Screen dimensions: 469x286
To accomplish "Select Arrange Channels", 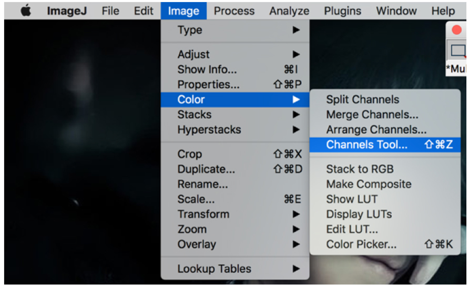I will (385, 129).
